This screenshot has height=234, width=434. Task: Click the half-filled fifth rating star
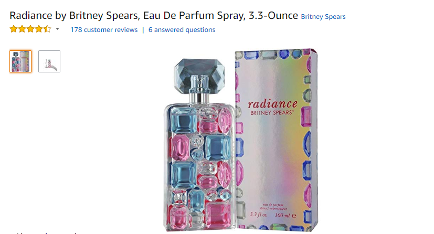point(47,29)
